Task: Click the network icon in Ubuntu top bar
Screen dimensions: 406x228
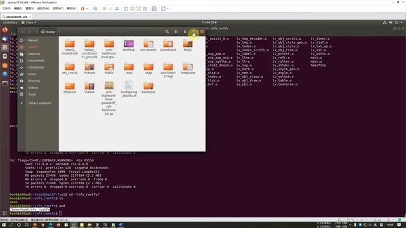Action: 384,23
